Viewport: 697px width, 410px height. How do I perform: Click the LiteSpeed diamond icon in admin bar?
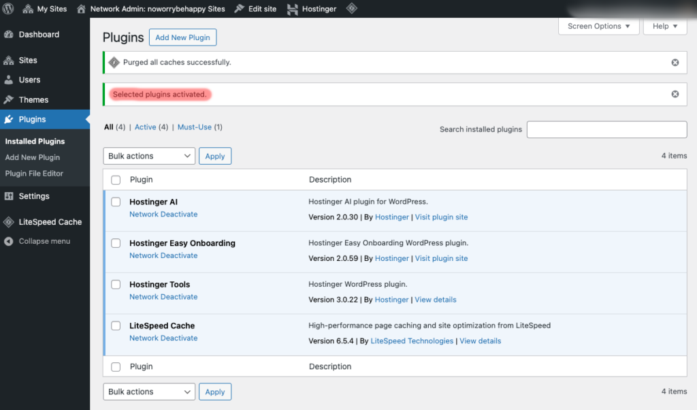352,8
